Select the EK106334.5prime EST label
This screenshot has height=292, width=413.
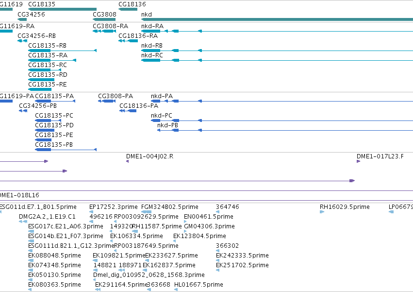[136, 236]
